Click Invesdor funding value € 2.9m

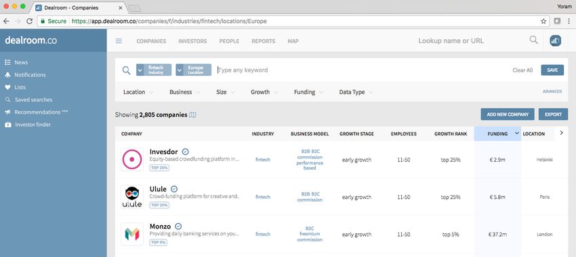(497, 160)
